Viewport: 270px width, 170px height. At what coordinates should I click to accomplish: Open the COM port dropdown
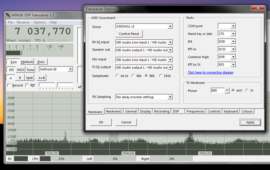coord(233,26)
